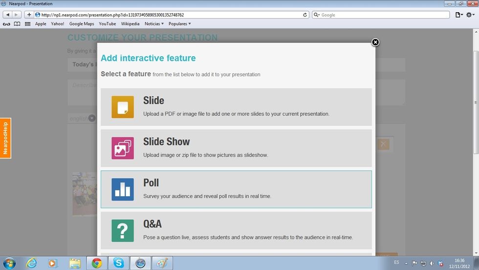Viewport: 479px width, 270px height.
Task: Click 'Pose a question live' description text
Action: click(x=248, y=237)
